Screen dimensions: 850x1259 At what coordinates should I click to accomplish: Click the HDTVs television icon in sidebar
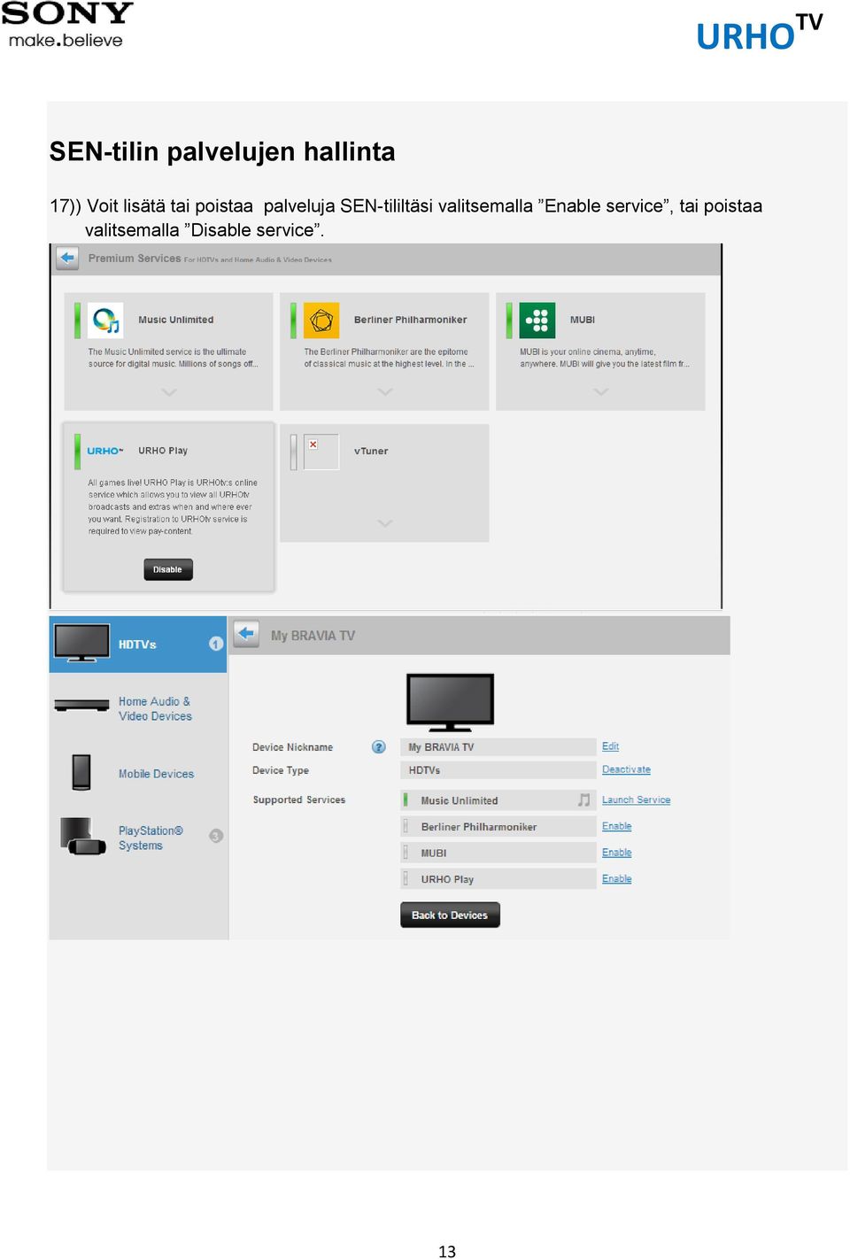[x=81, y=643]
